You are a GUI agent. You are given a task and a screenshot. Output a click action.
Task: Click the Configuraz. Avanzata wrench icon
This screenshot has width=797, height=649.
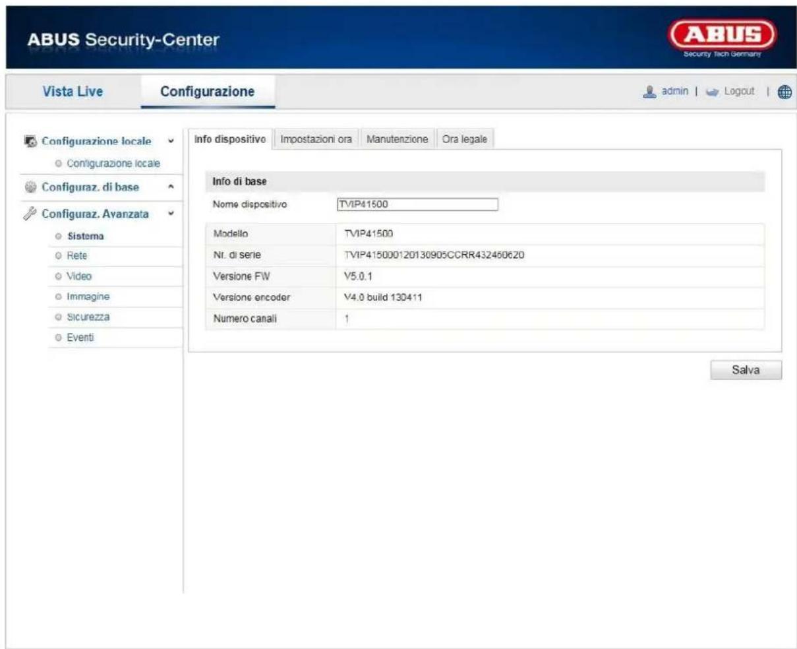(30, 214)
